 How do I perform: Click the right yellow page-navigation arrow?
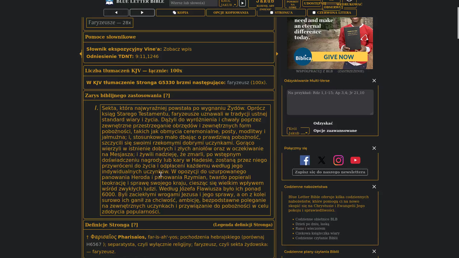277,54
